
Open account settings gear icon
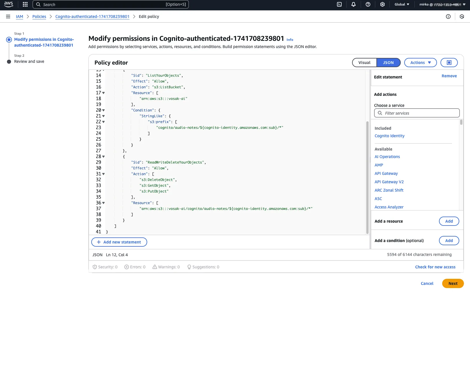click(x=382, y=4)
